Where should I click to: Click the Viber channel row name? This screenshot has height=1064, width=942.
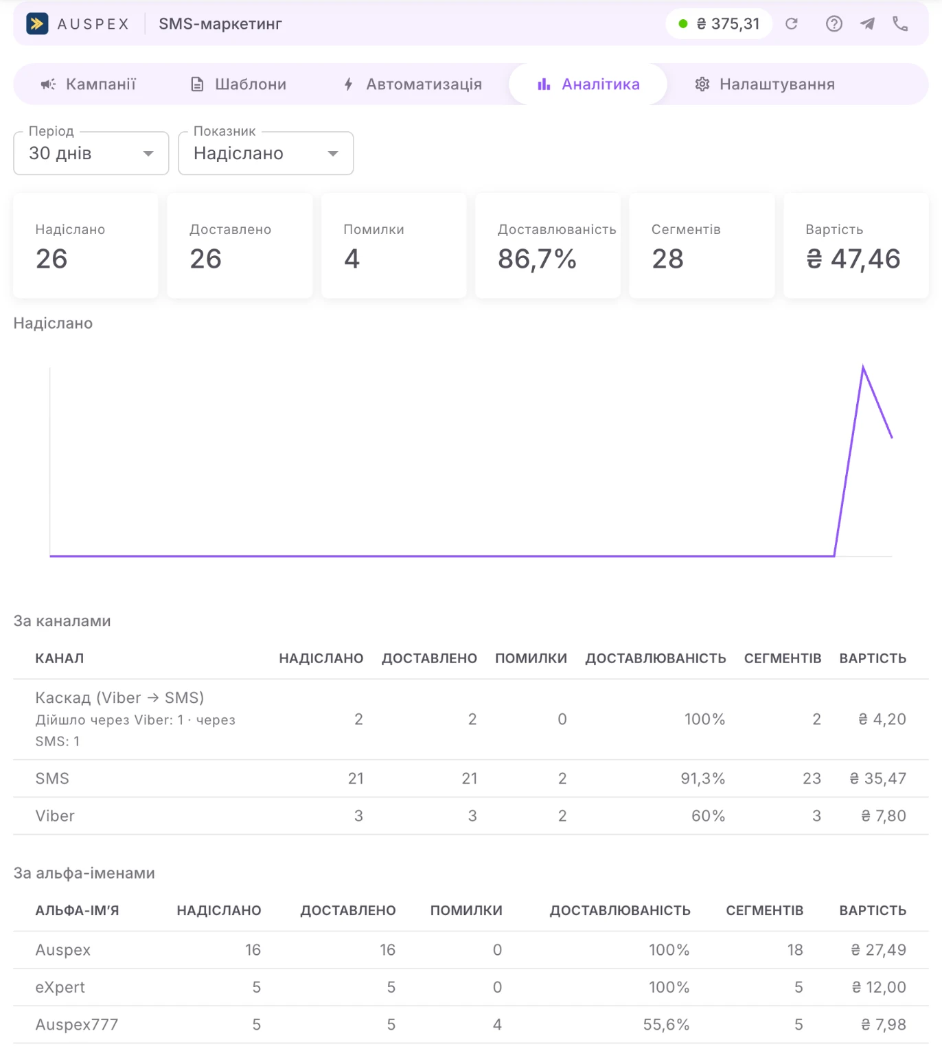click(55, 816)
